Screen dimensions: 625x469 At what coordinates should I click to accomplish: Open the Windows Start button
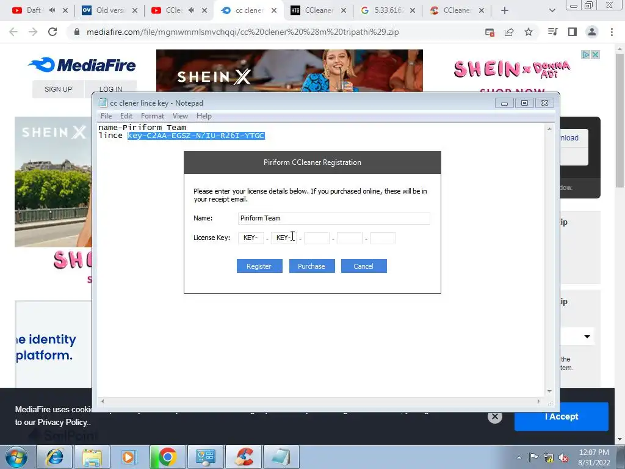coord(16,457)
